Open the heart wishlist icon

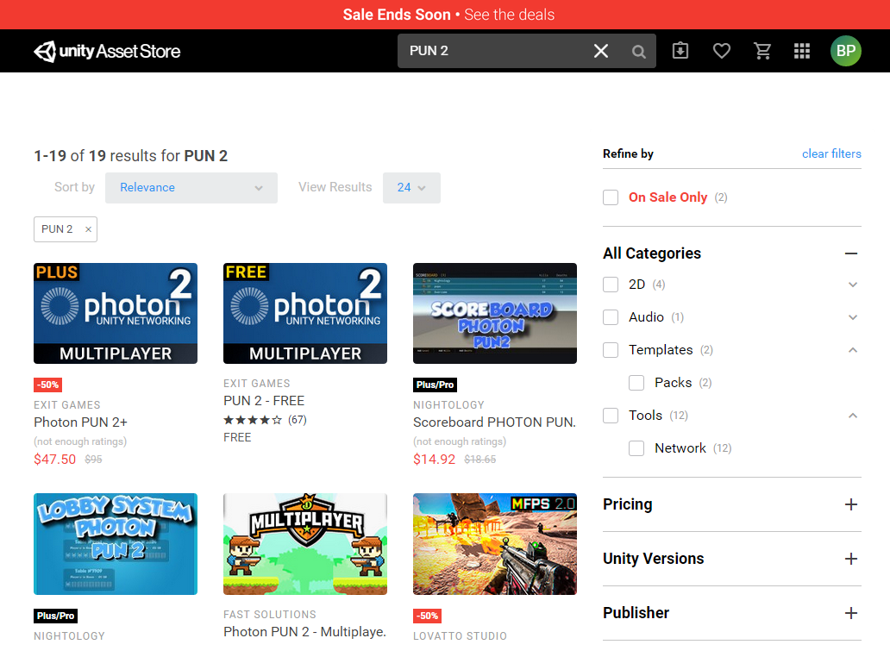pyautogui.click(x=722, y=51)
